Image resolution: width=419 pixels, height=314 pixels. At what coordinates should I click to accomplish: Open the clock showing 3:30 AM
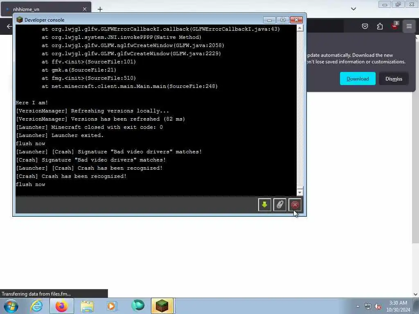(x=398, y=306)
